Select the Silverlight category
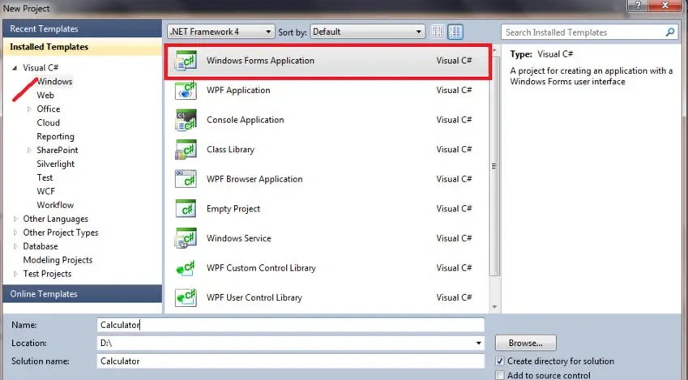688x380 pixels. click(55, 164)
